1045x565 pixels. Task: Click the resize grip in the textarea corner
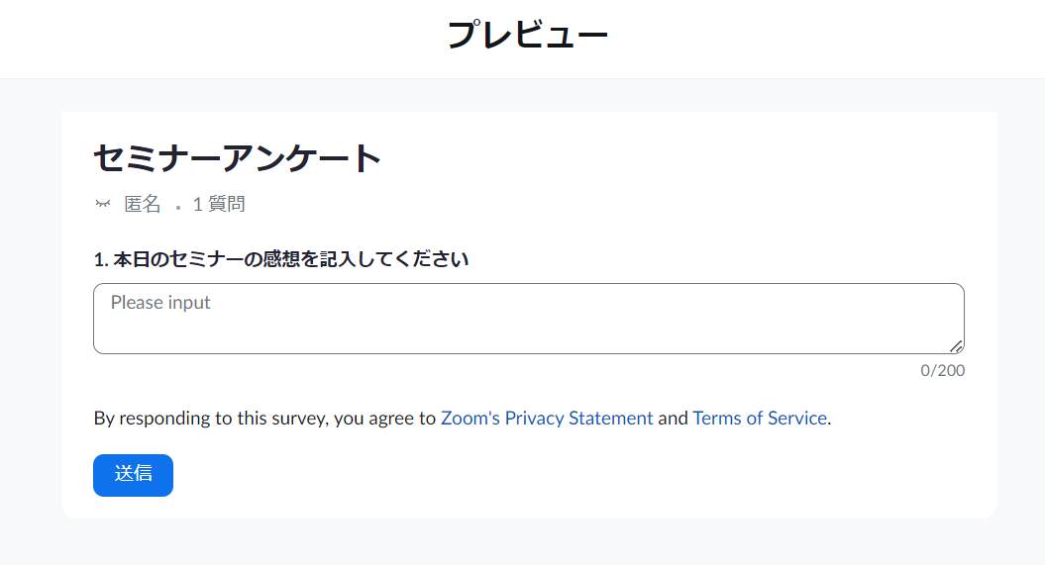point(957,346)
